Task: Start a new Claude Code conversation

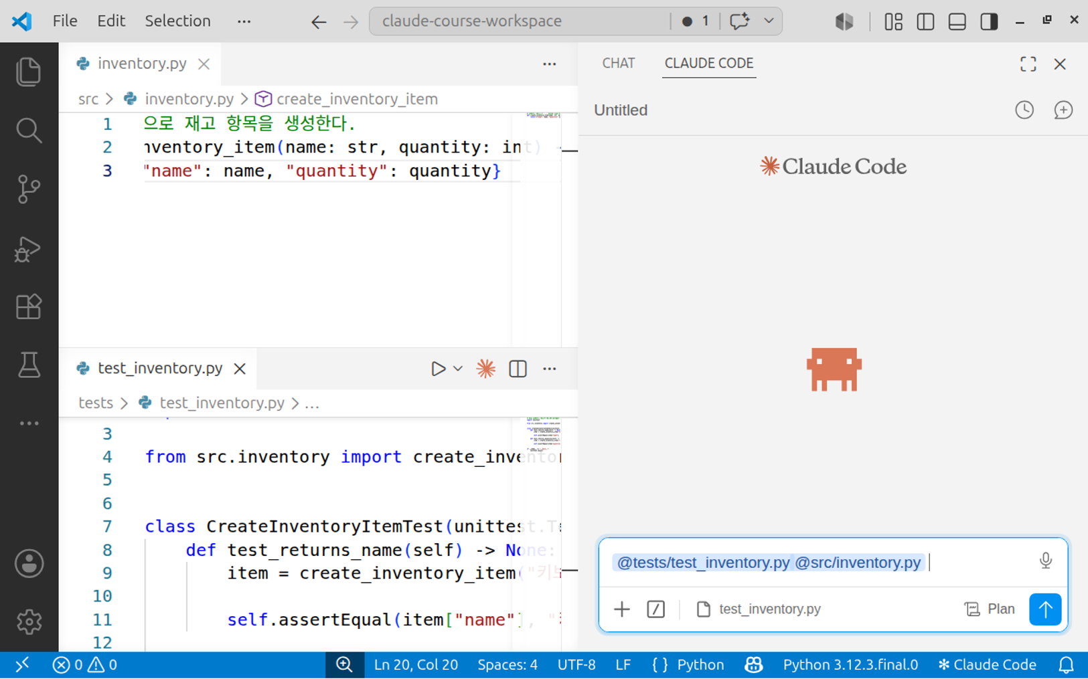Action: pos(1063,110)
